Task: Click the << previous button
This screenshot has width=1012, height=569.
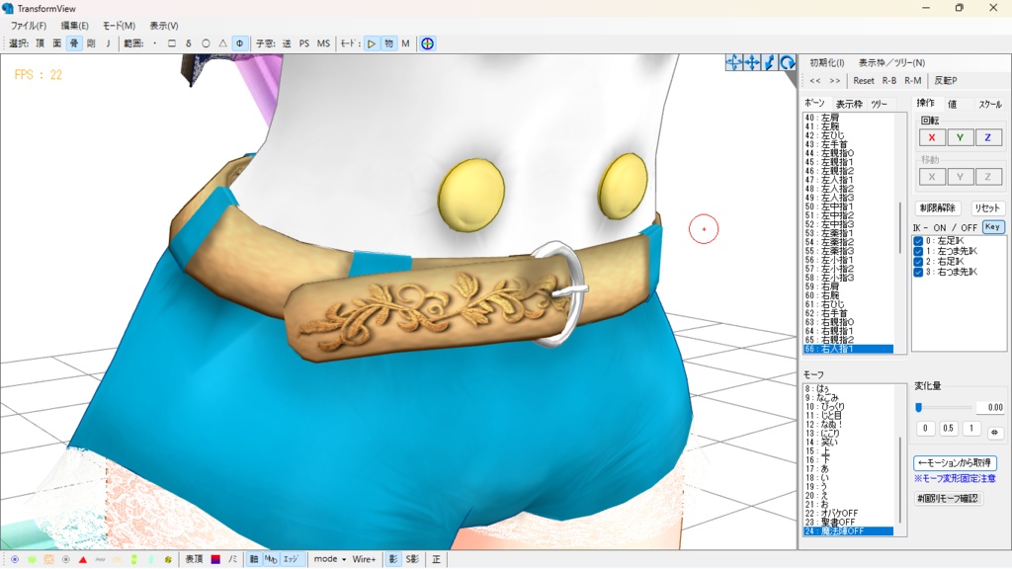Action: coord(815,81)
